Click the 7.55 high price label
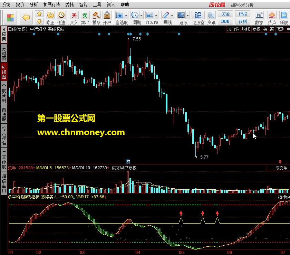 (x=137, y=39)
